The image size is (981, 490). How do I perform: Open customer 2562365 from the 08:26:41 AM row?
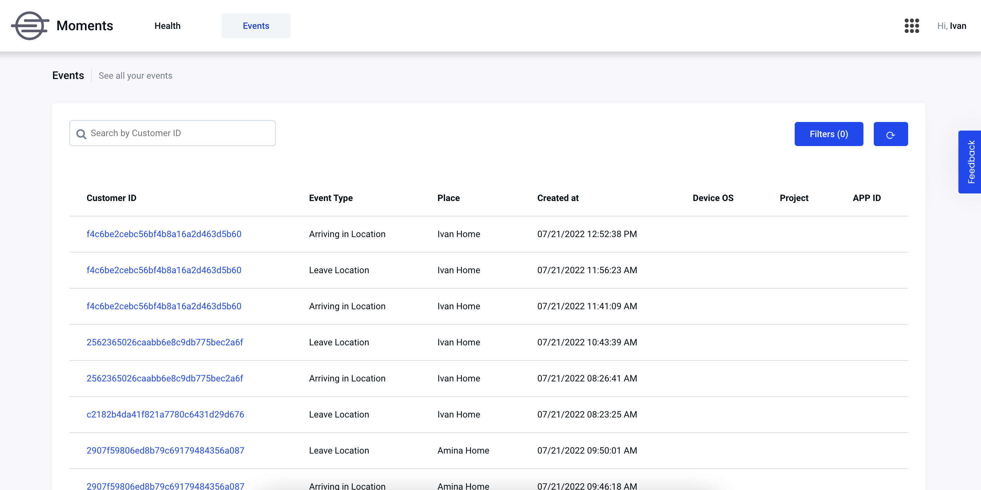(x=165, y=378)
